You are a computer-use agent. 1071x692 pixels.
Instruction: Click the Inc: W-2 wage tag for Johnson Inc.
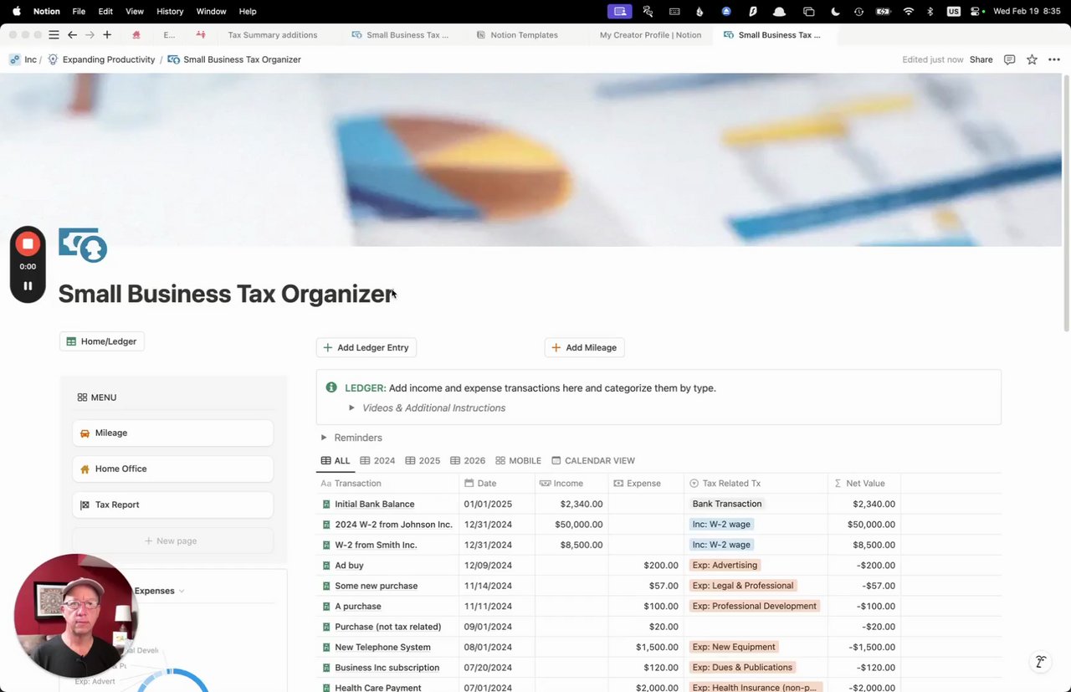[721, 525]
